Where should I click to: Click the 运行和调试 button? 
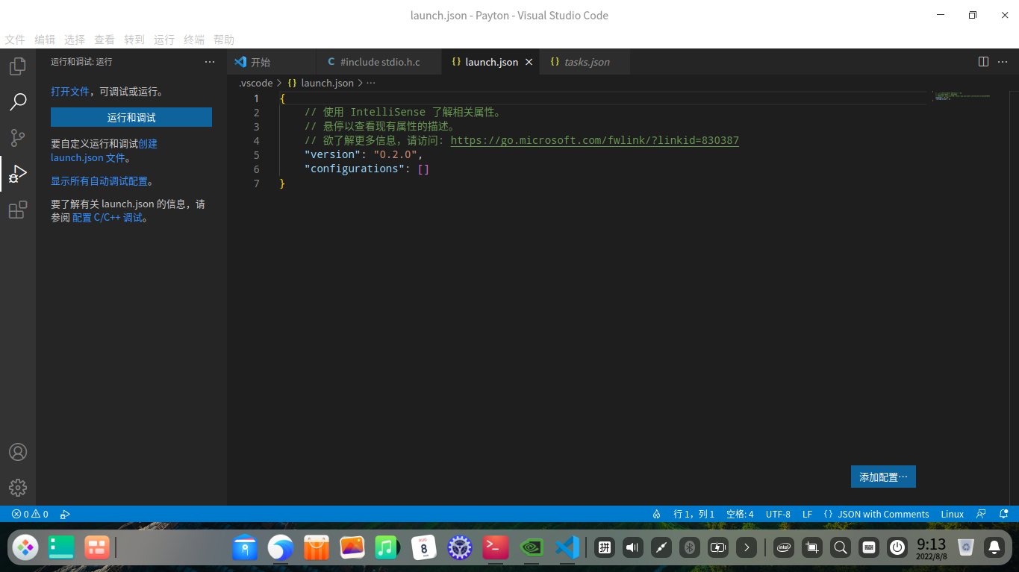pyautogui.click(x=131, y=117)
